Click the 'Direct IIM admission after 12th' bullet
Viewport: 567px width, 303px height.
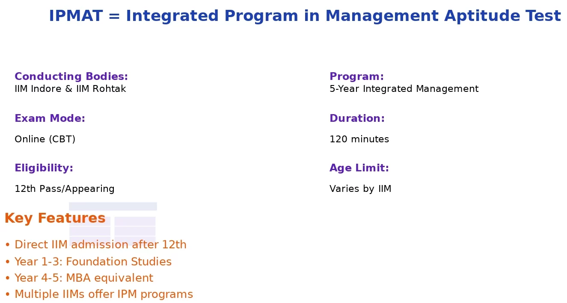101,245
